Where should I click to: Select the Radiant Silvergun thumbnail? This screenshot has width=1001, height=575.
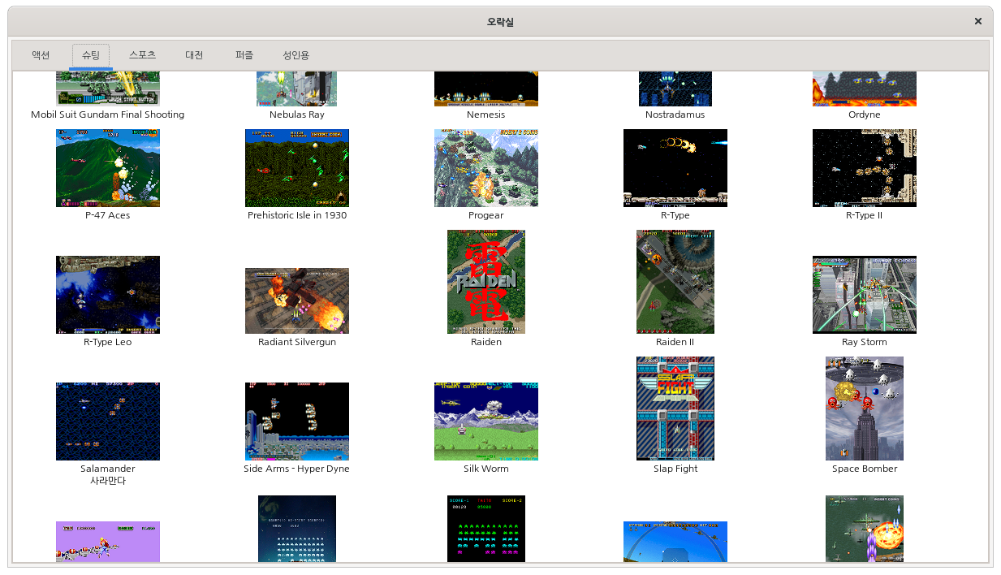coord(297,300)
